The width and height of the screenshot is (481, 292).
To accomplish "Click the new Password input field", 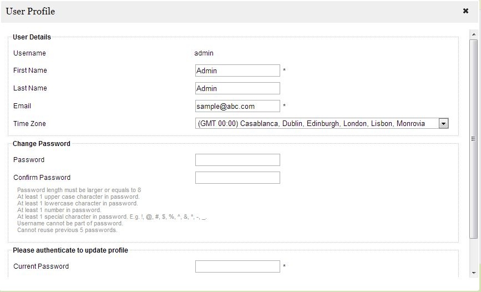I will (237, 160).
